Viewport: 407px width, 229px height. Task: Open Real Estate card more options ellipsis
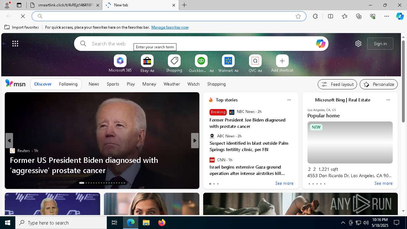click(x=388, y=100)
